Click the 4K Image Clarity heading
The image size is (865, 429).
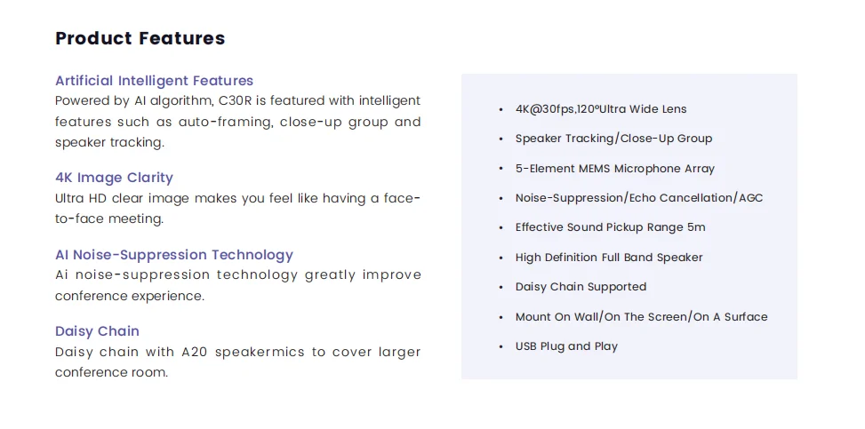pos(114,178)
